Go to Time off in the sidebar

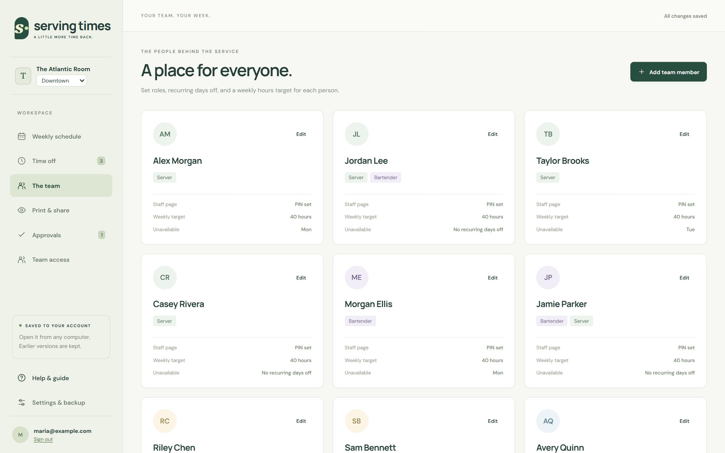[x=61, y=161]
